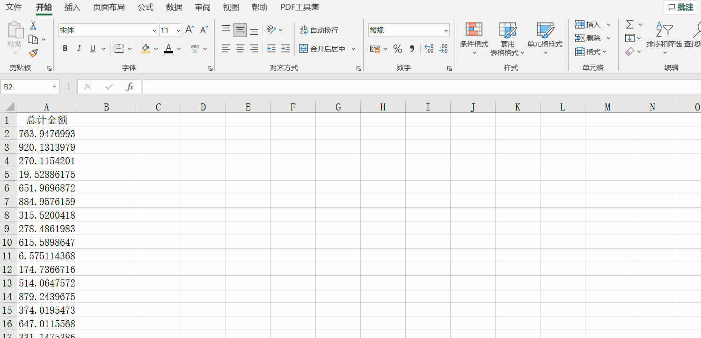
Task: Expand the font color dropdown arrow
Action: click(178, 48)
